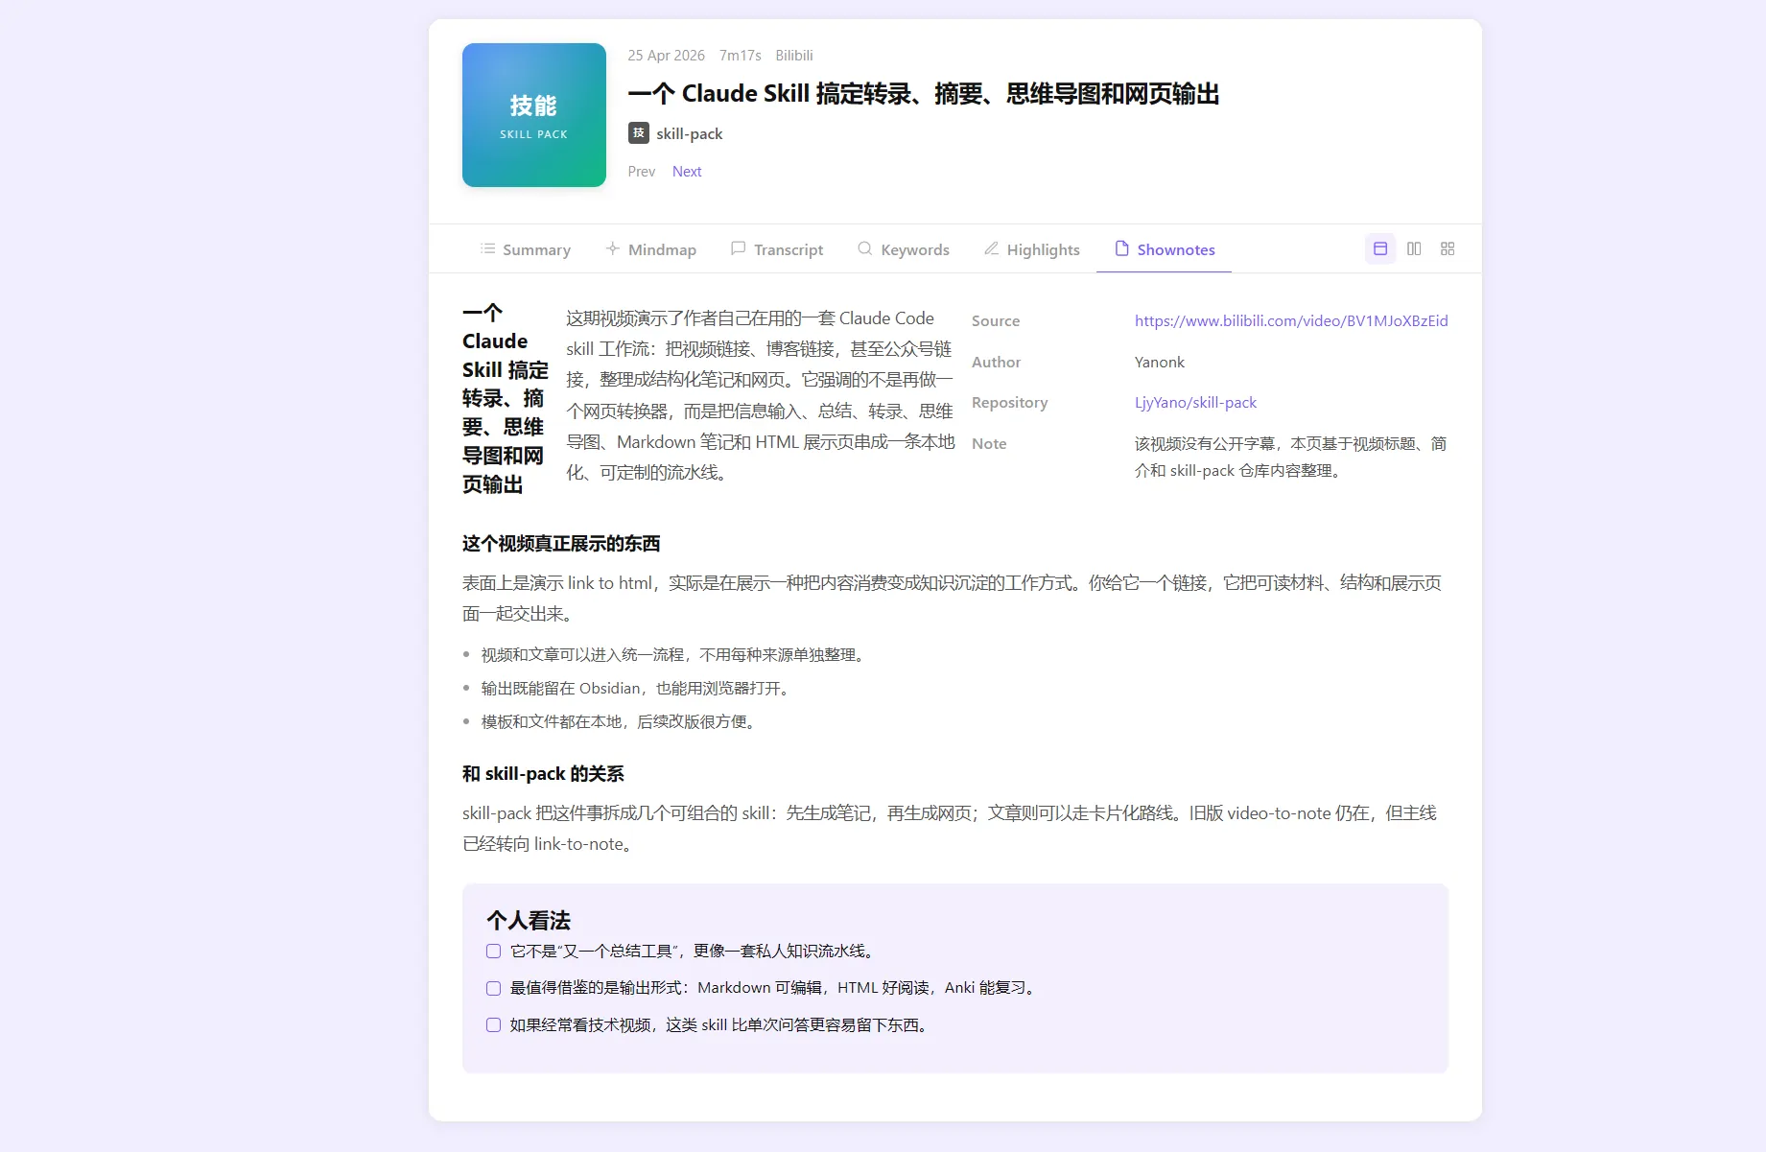The height and width of the screenshot is (1152, 1766).
Task: Click the bullet '输出既能留在 Obsidian' line
Action: pos(636,689)
